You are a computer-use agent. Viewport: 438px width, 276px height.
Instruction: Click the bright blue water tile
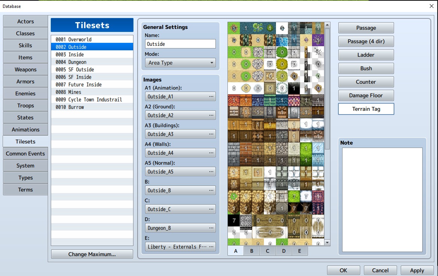tap(282, 40)
